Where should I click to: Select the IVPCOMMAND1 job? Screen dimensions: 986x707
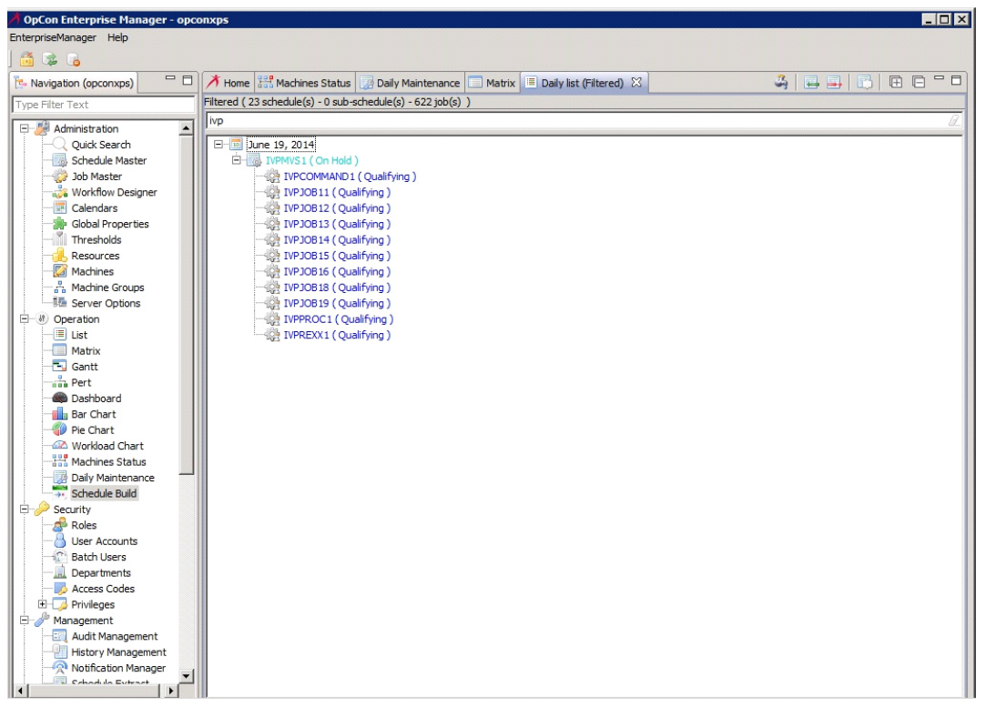pos(350,177)
